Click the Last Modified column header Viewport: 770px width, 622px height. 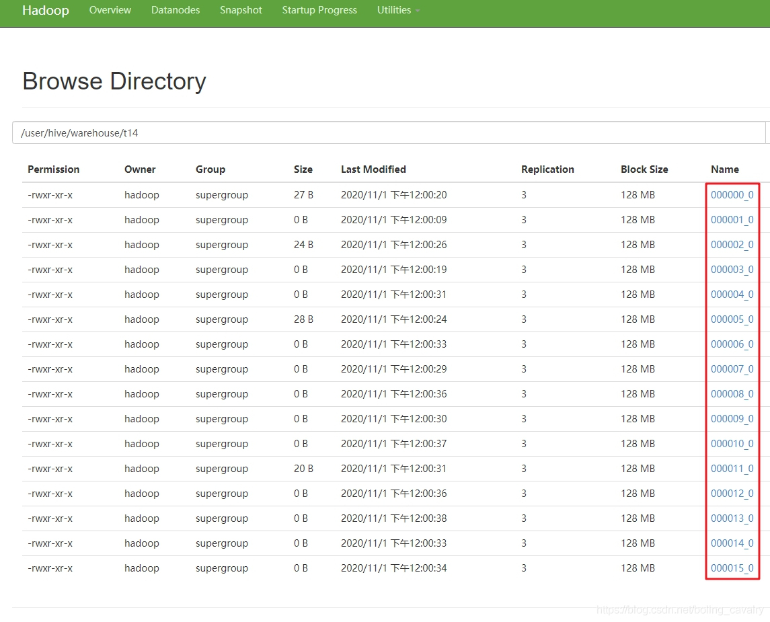click(x=373, y=169)
